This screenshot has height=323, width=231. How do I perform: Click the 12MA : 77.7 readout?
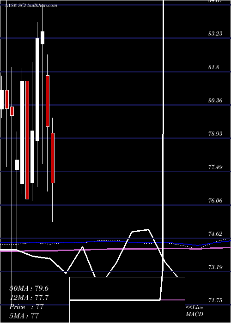pos(29,298)
